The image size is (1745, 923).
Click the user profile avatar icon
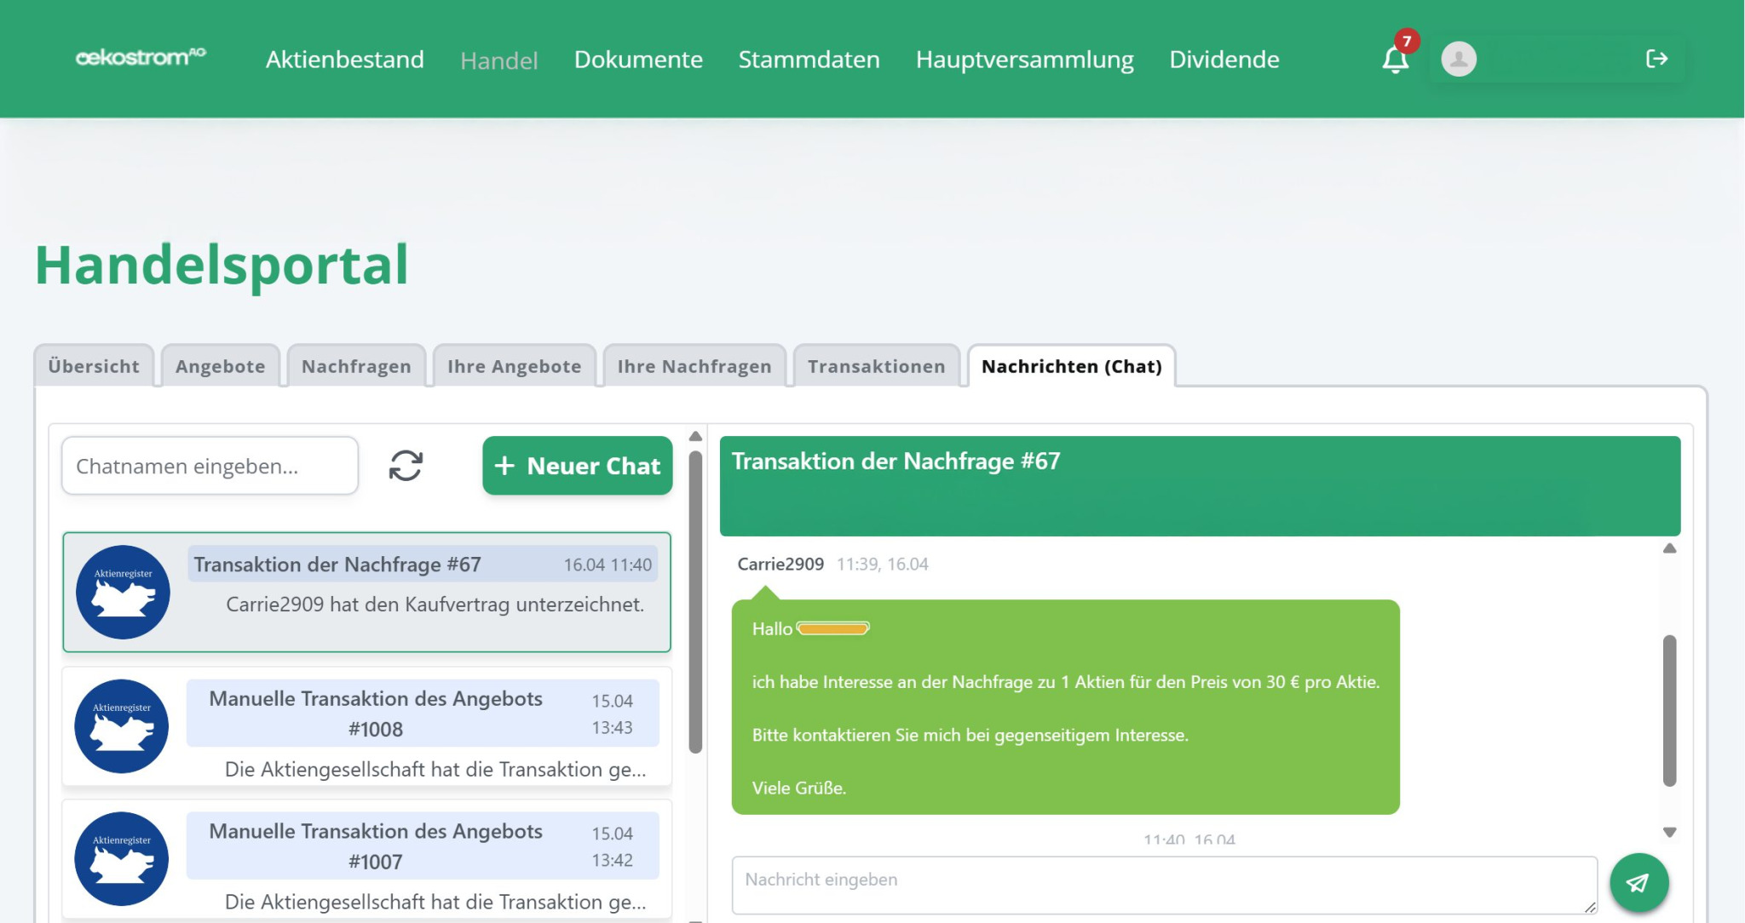1458,59
